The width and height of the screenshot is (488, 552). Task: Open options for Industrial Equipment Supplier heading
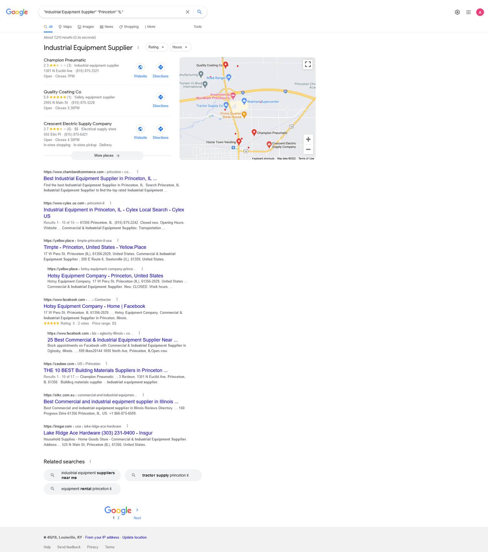138,48
